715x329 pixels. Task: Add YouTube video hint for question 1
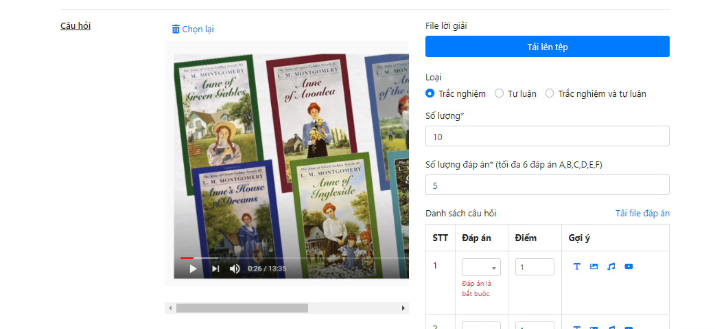pyautogui.click(x=629, y=266)
